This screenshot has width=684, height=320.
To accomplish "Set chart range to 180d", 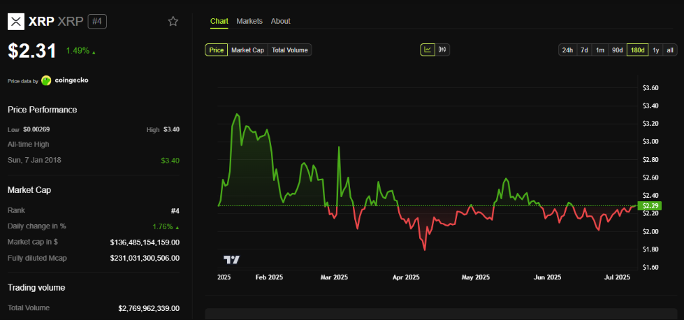I will coord(638,50).
